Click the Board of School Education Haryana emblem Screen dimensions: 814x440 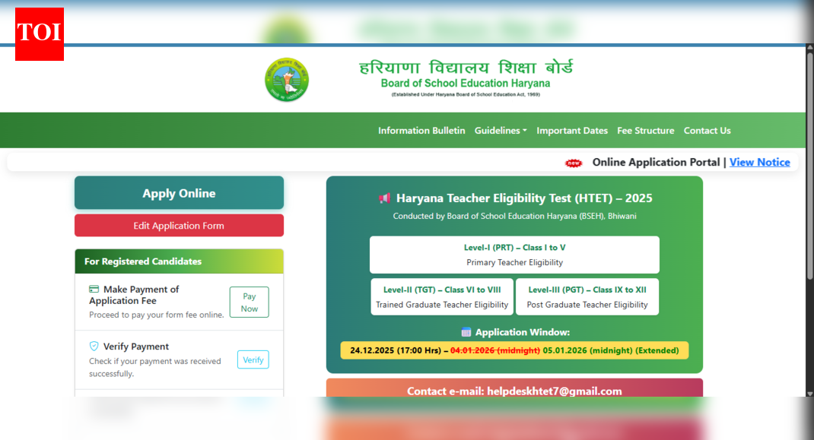click(287, 79)
